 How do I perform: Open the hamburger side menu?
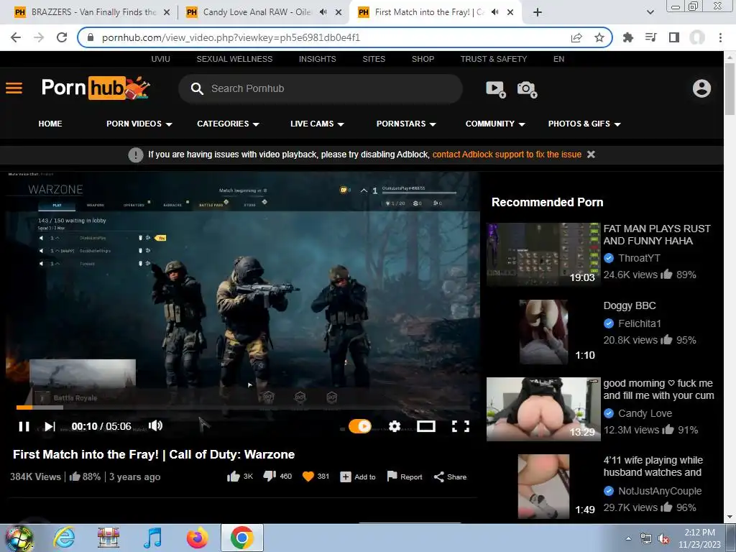(x=14, y=88)
